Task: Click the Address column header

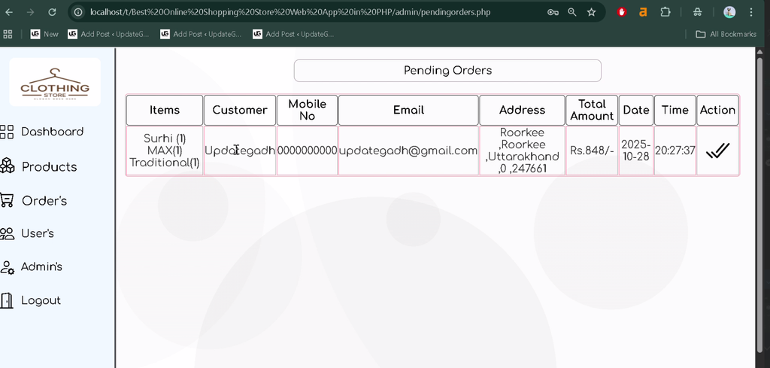Action: pyautogui.click(x=522, y=110)
